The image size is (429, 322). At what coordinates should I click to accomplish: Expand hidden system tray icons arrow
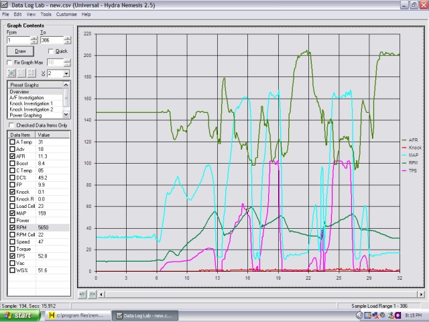pyautogui.click(x=359, y=315)
